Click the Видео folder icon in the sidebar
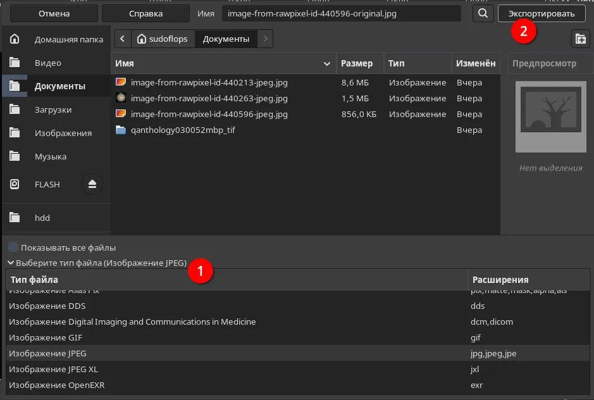Viewport: 594px width, 400px height. [14, 61]
